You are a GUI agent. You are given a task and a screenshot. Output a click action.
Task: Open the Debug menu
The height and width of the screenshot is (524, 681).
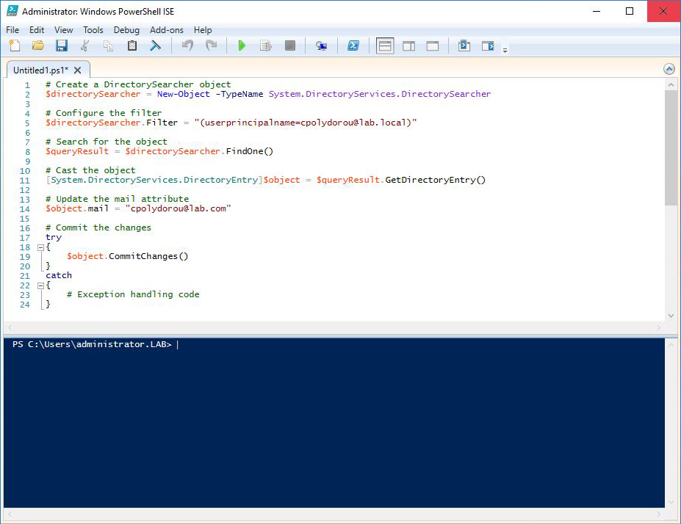point(126,30)
